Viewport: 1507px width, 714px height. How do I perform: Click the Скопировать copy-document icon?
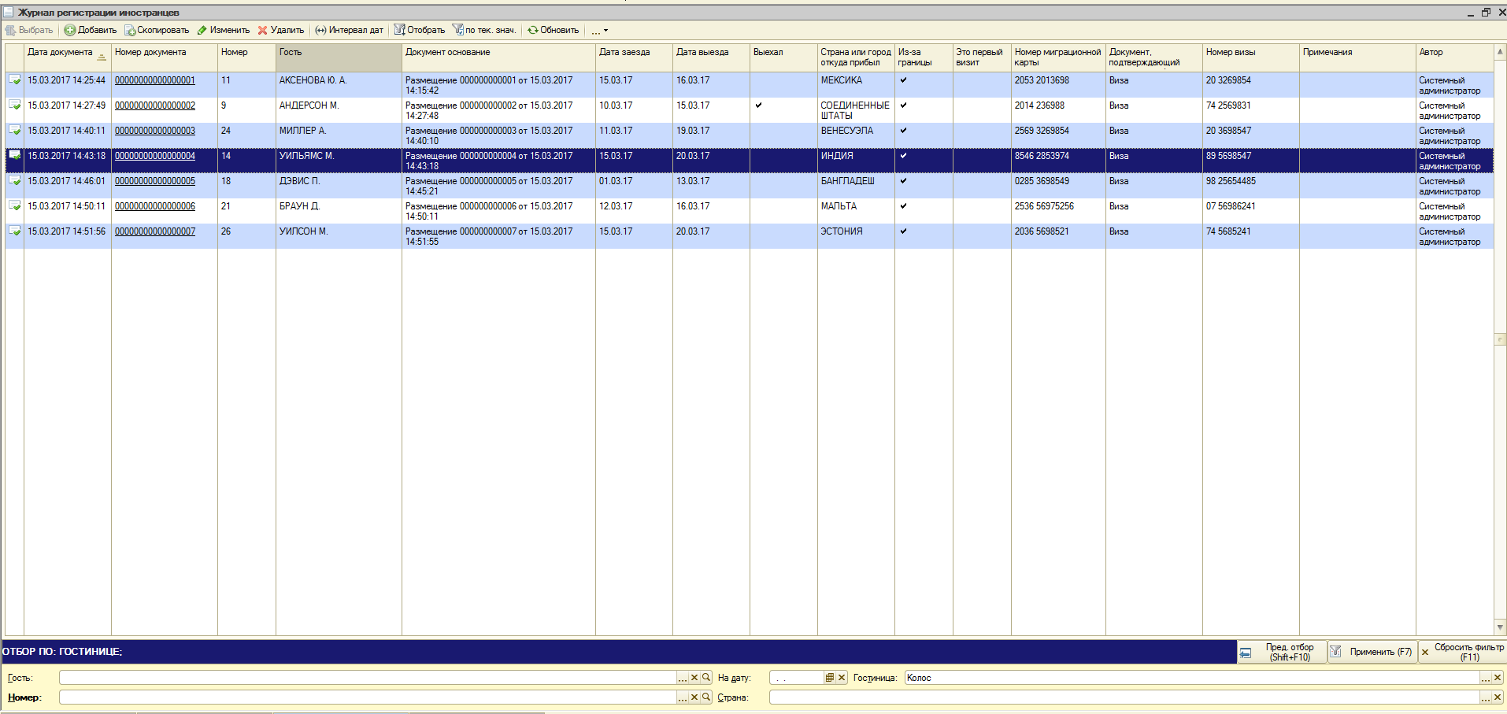coord(130,30)
